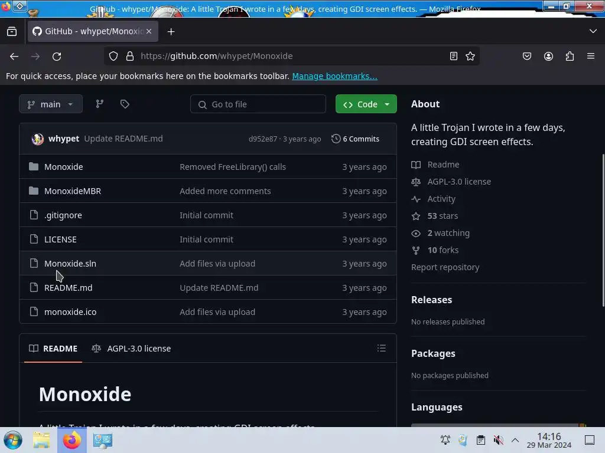Open the clock showing 14:16
The width and height of the screenshot is (605, 453).
click(549, 440)
